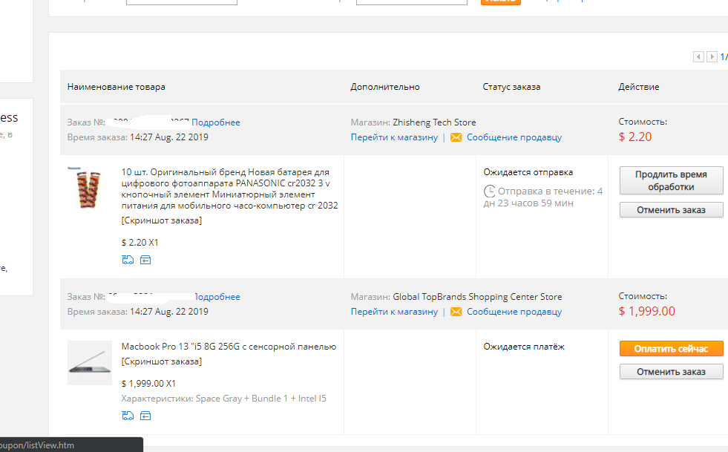Screen dimensions: 728x452
Task: Click envelope icon for Zhisheng Tech Store message
Action: (x=456, y=137)
